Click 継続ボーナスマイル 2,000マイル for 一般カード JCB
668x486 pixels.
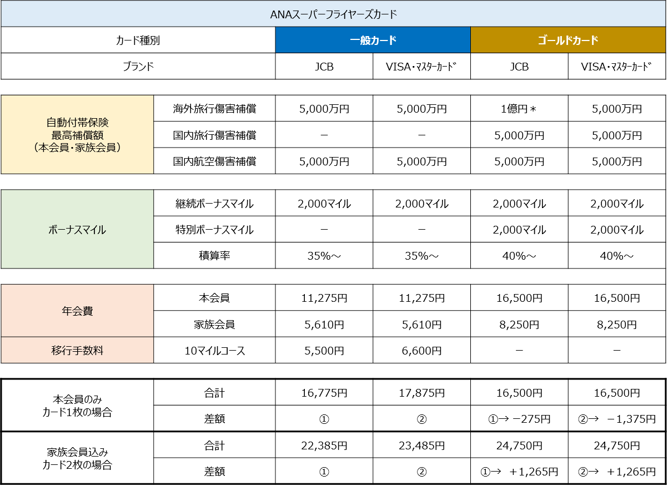pyautogui.click(x=324, y=203)
